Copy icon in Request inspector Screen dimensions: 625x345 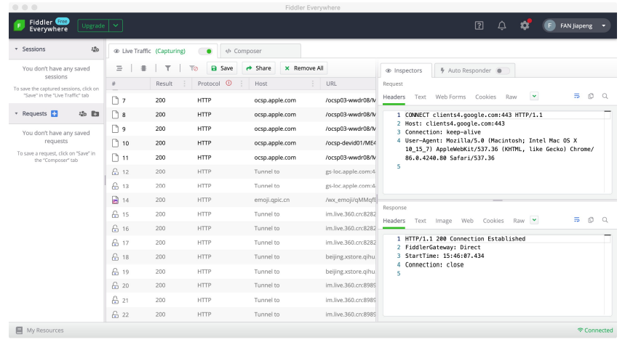(x=591, y=96)
